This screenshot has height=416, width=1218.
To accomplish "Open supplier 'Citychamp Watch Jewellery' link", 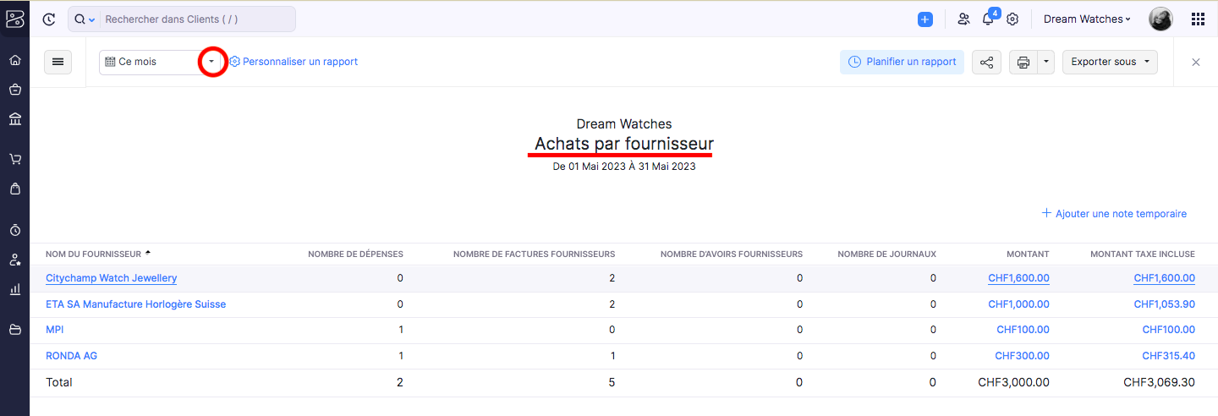I will pyautogui.click(x=111, y=278).
